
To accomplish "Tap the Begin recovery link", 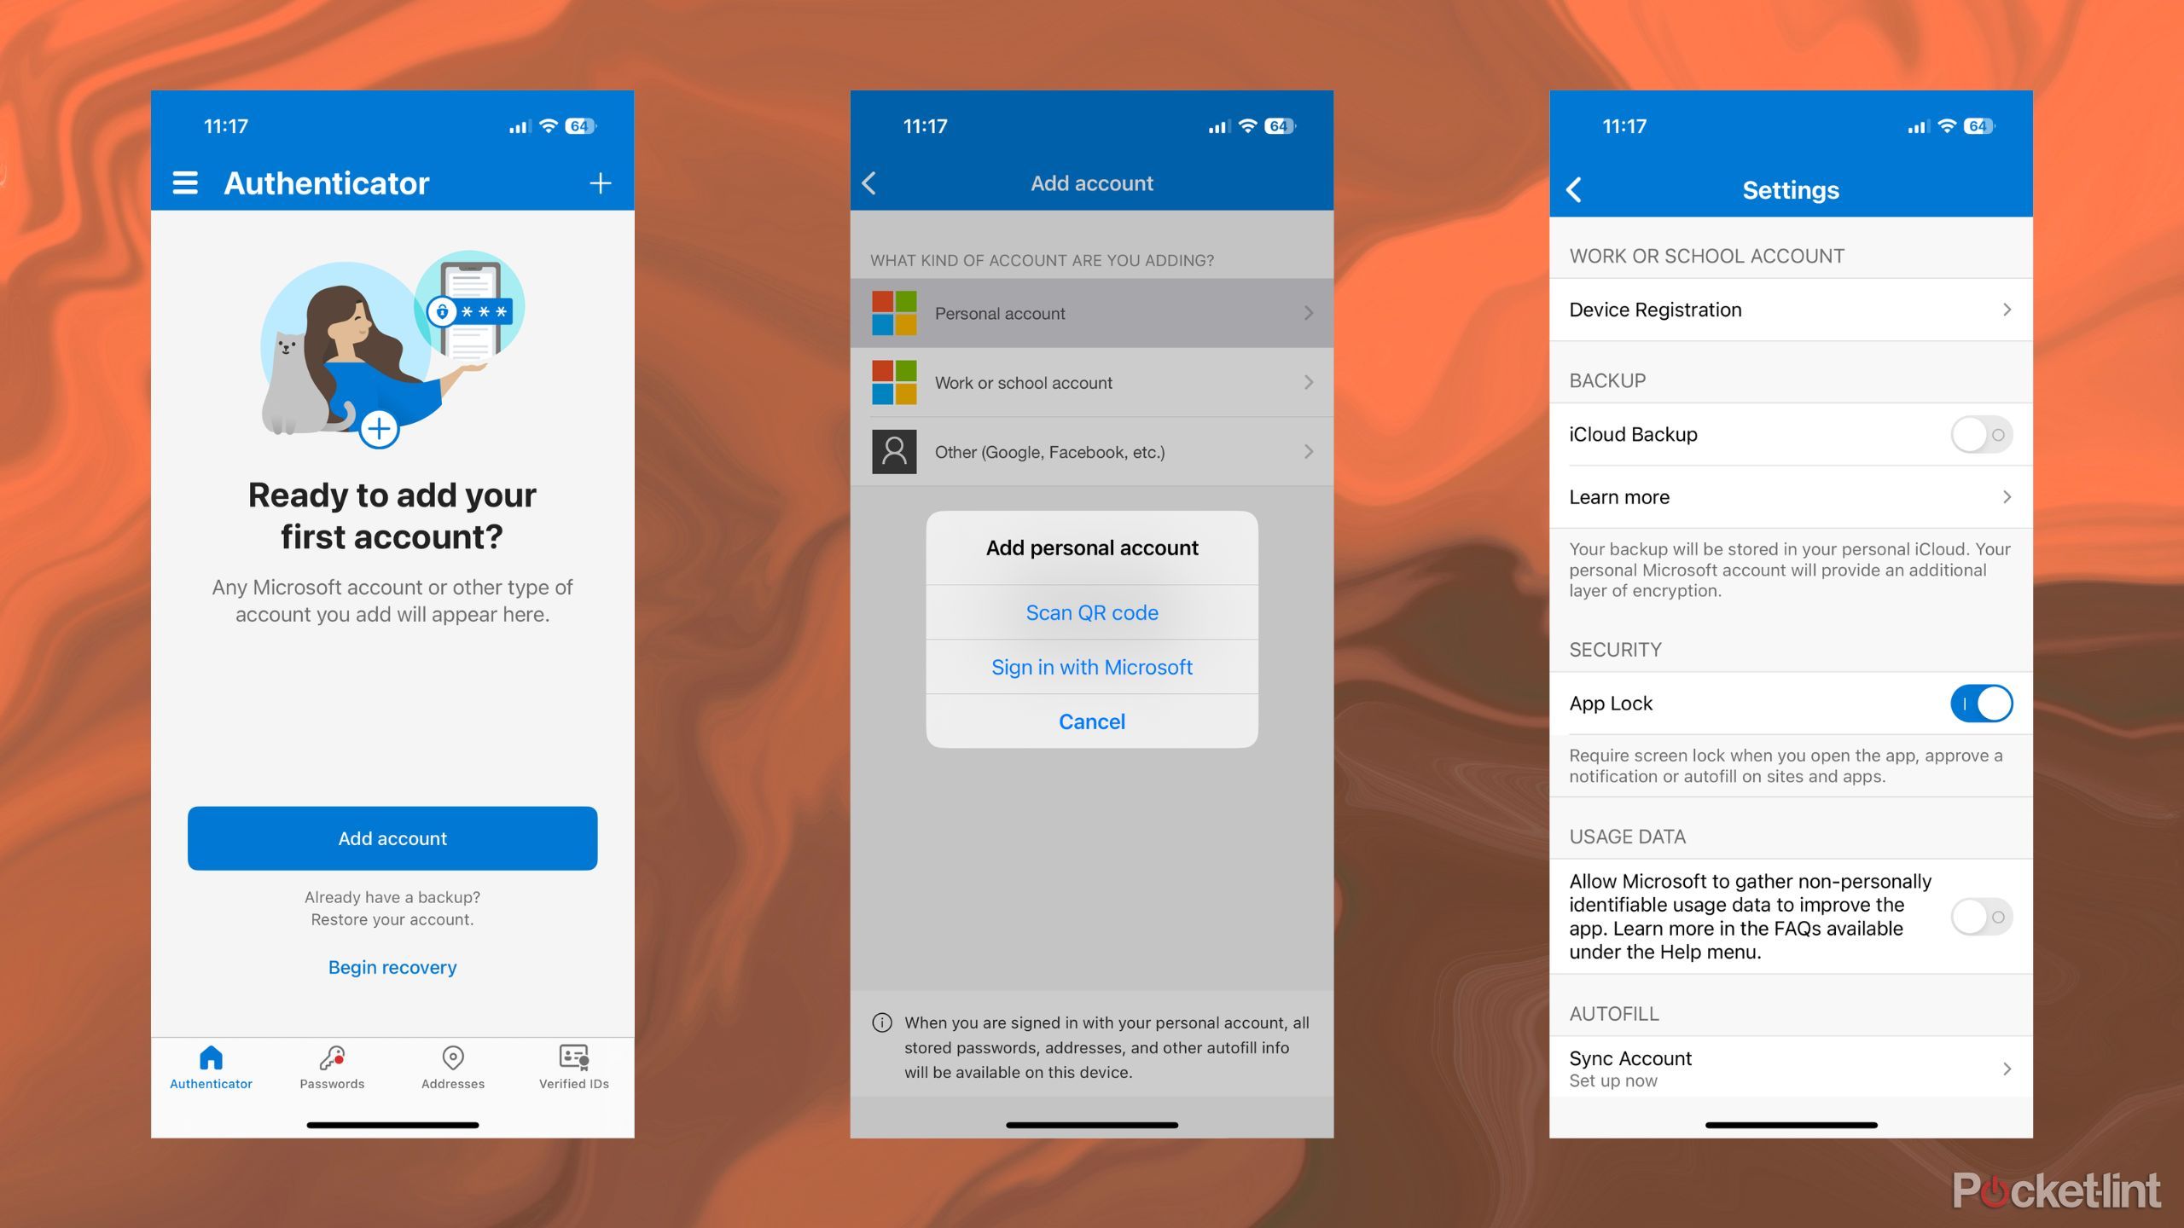I will tap(394, 965).
